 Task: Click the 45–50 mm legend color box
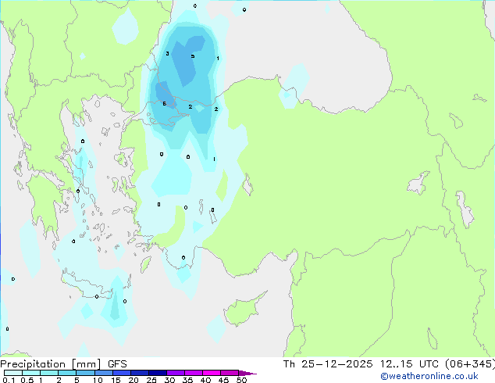coord(230,373)
